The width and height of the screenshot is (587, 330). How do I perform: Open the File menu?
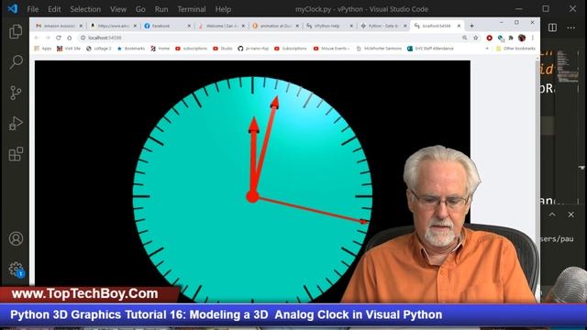[33, 9]
